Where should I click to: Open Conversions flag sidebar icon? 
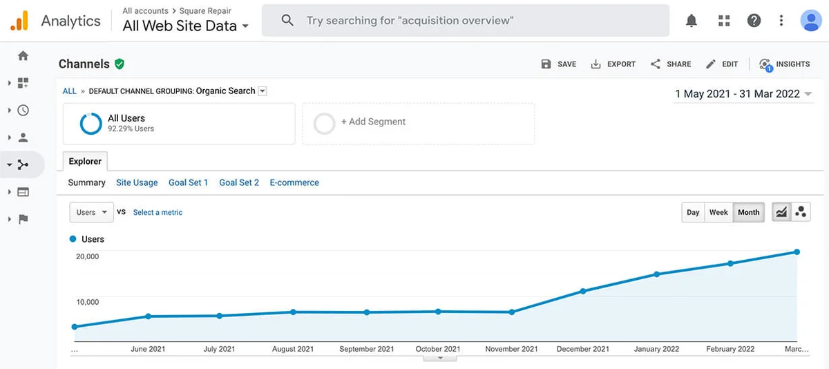point(23,219)
